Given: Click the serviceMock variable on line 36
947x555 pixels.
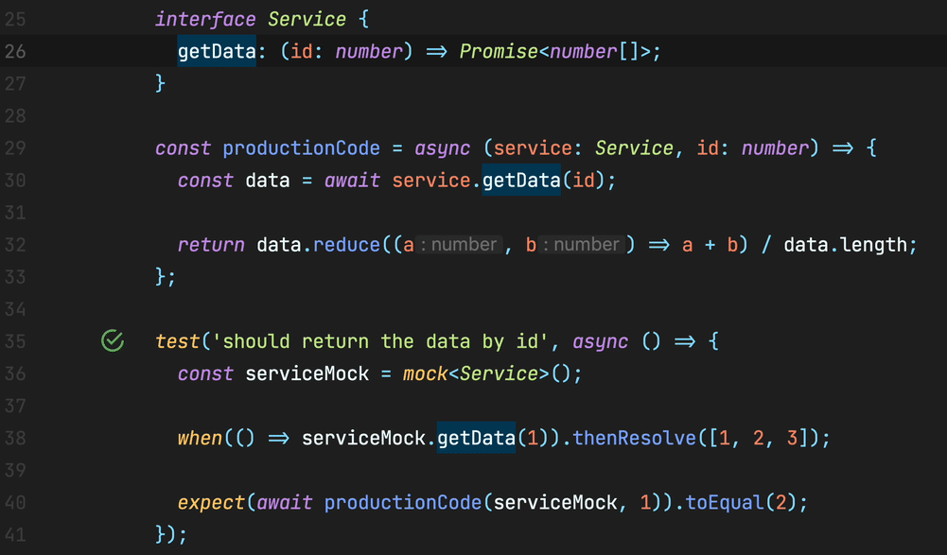Looking at the screenshot, I should 307,373.
